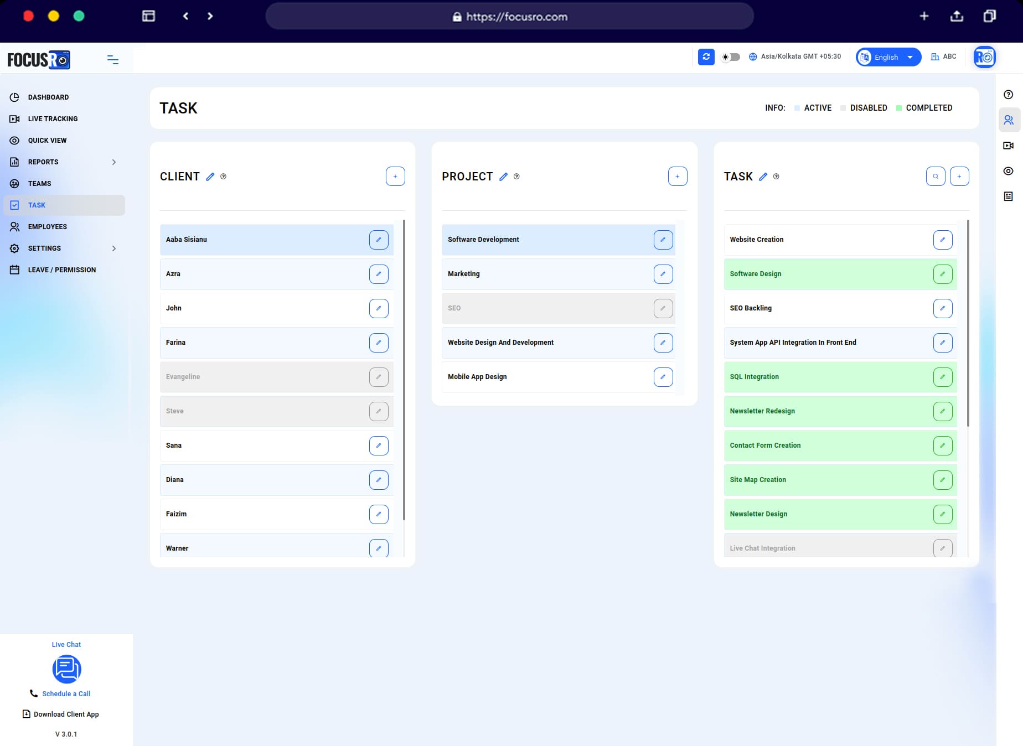Open the help icon on right sidebar

(x=1009, y=95)
